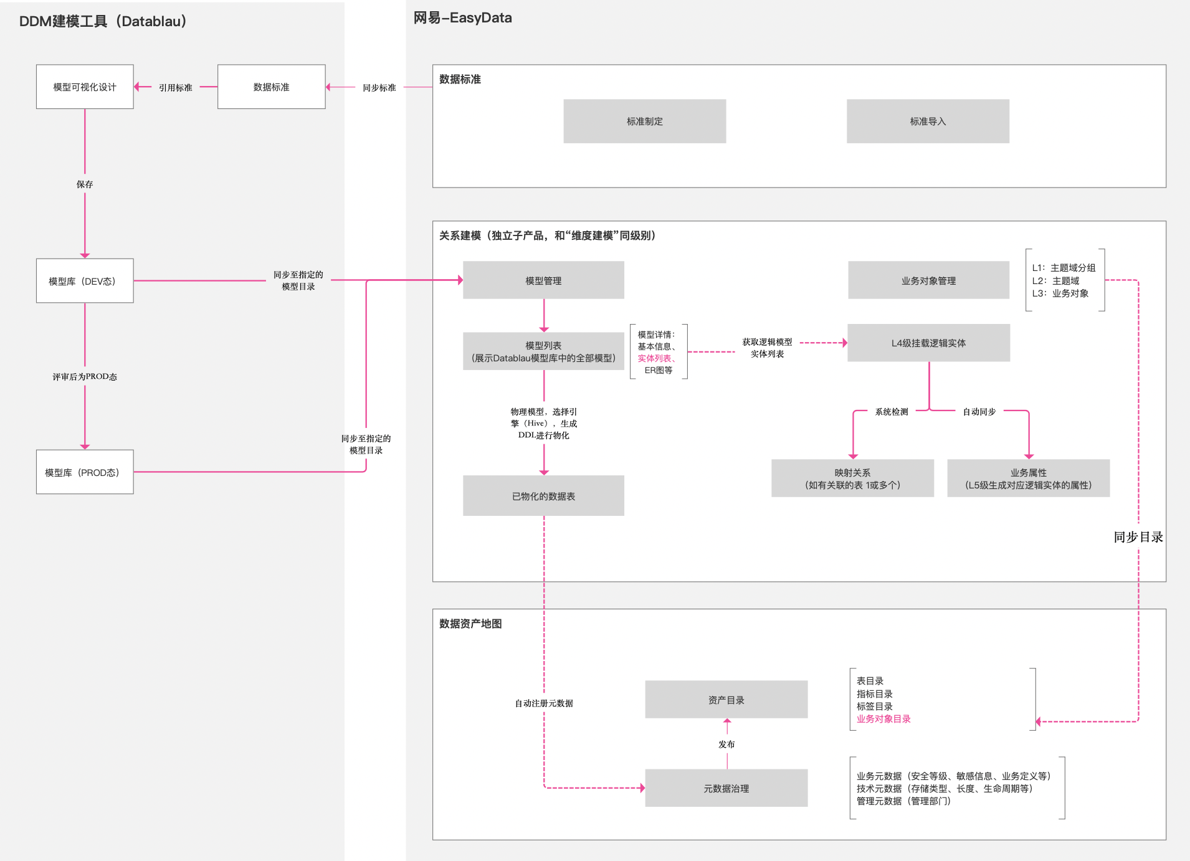Click the DEV 同步至指定的模型目录 label

pyautogui.click(x=298, y=280)
